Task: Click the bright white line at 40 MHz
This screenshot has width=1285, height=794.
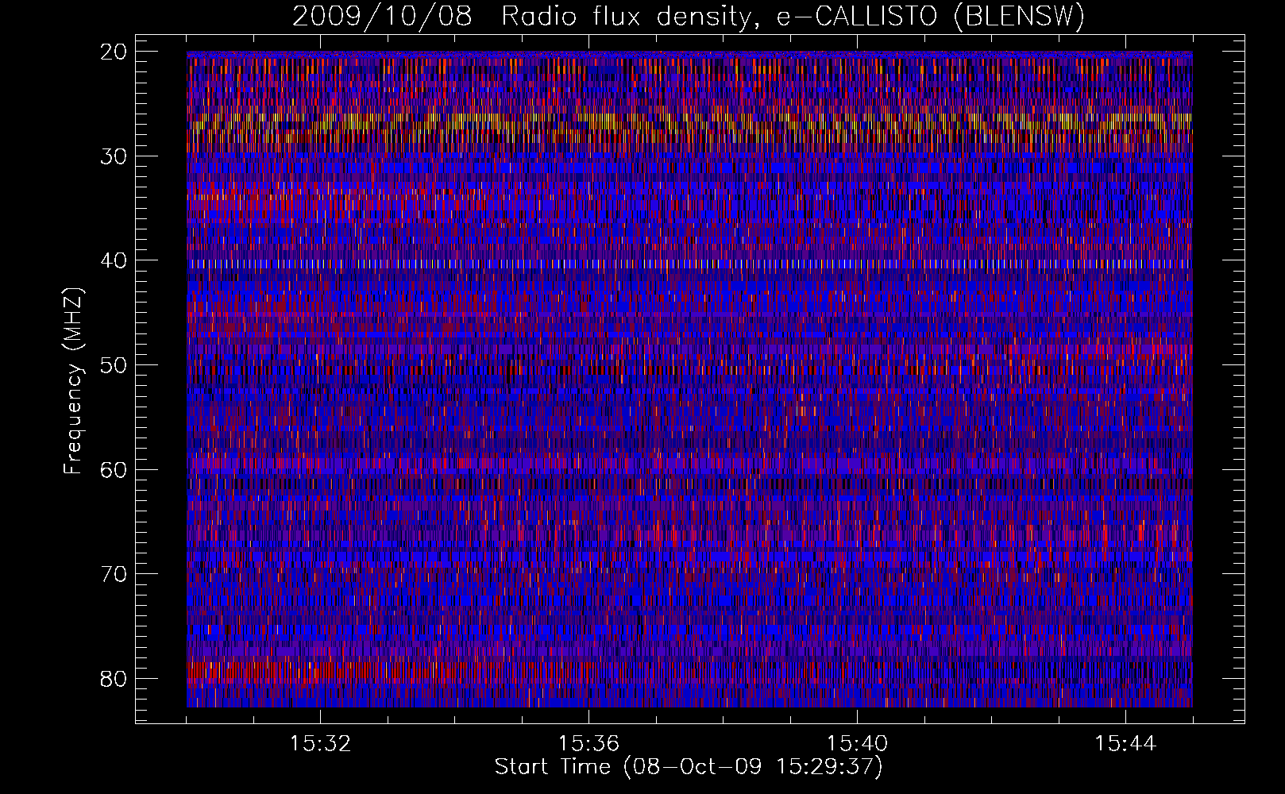Action: pos(689,263)
